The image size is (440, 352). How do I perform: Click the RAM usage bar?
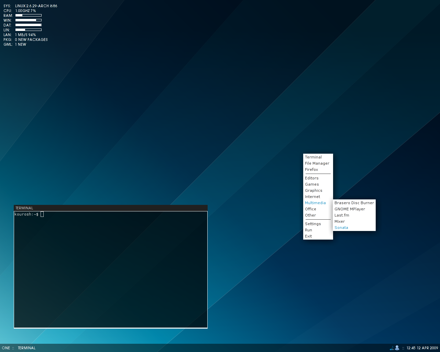pos(29,15)
